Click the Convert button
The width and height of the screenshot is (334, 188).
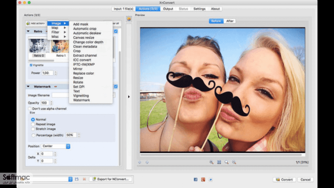[x=284, y=180]
